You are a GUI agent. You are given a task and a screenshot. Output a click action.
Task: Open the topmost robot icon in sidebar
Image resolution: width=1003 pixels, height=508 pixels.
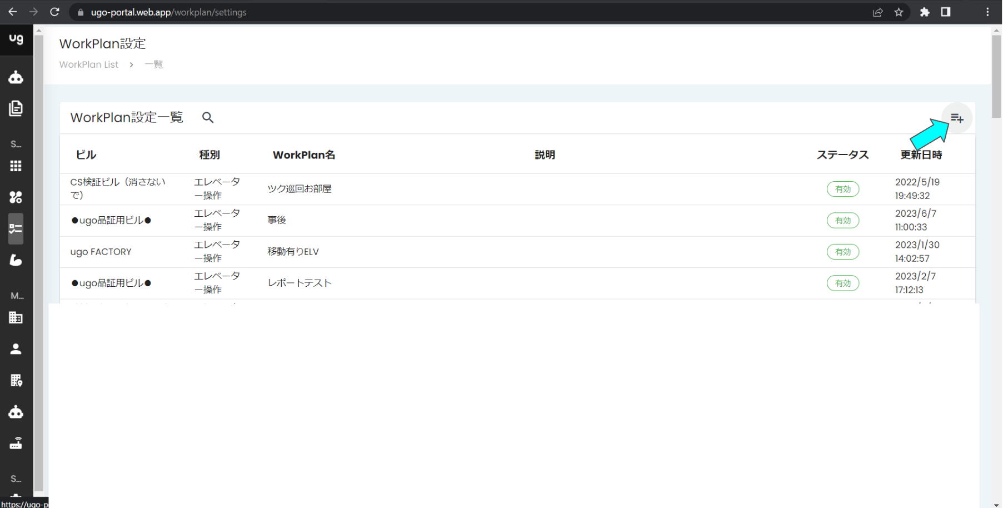(x=16, y=77)
